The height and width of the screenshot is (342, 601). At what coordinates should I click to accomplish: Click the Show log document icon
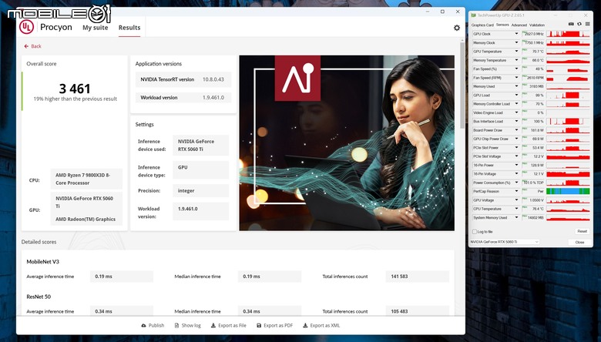tap(176, 325)
